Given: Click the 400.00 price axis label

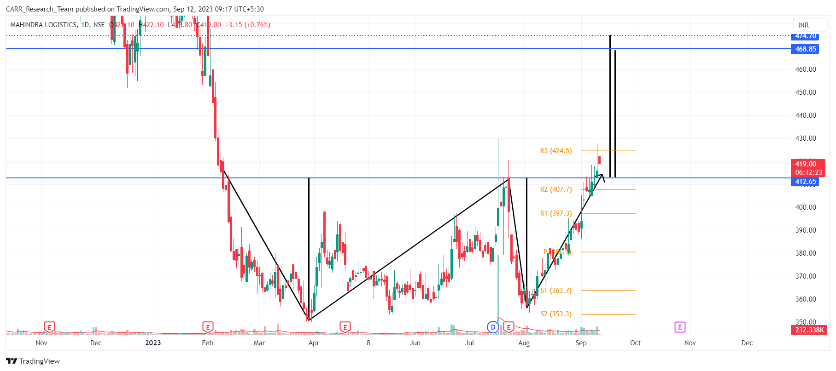Looking at the screenshot, I should pos(806,207).
